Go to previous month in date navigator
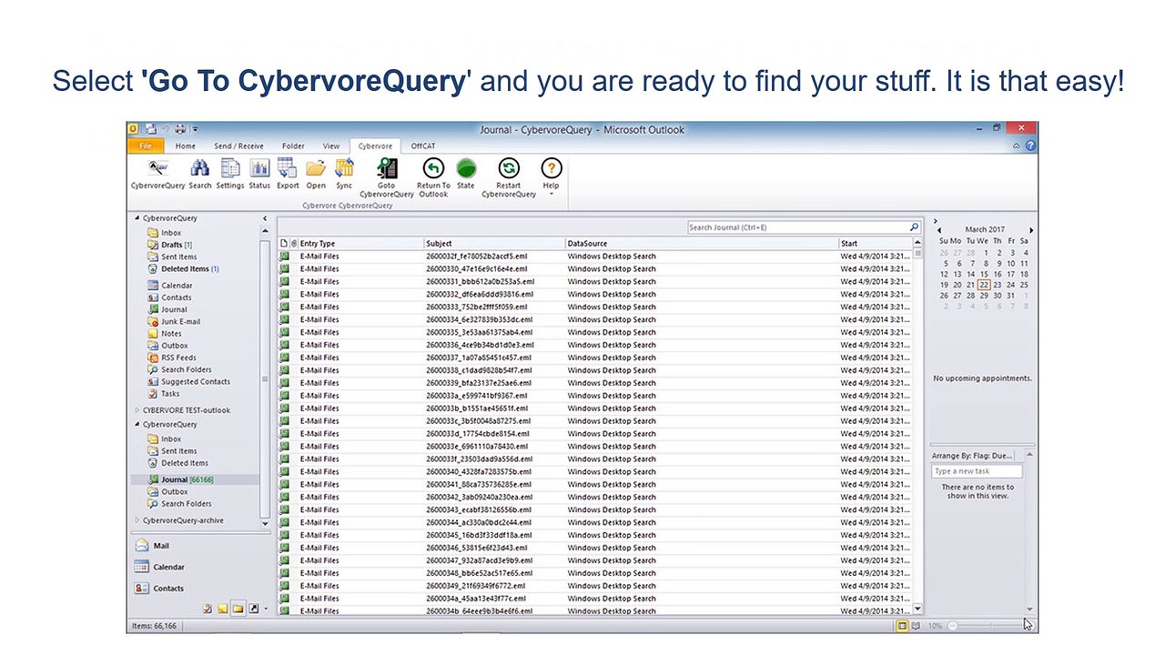This screenshot has height=655, width=1165. (x=939, y=230)
